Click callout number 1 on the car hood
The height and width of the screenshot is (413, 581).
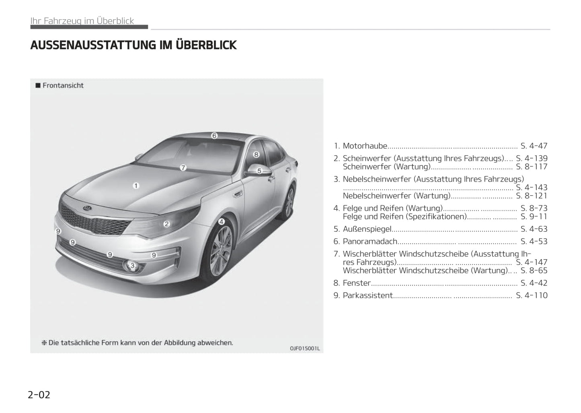(x=136, y=186)
